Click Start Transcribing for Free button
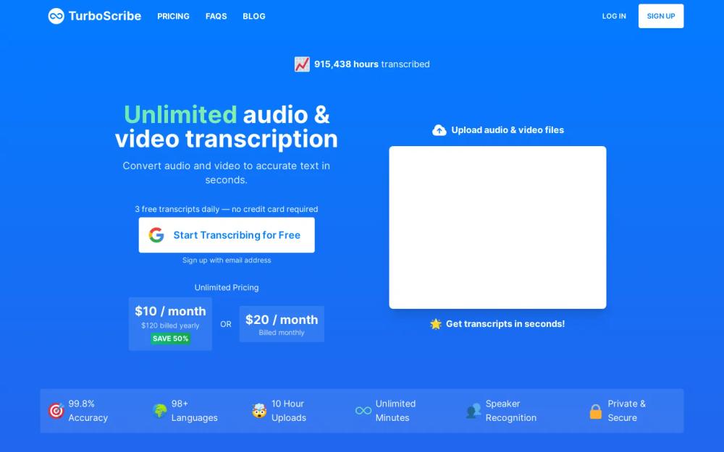 click(227, 235)
